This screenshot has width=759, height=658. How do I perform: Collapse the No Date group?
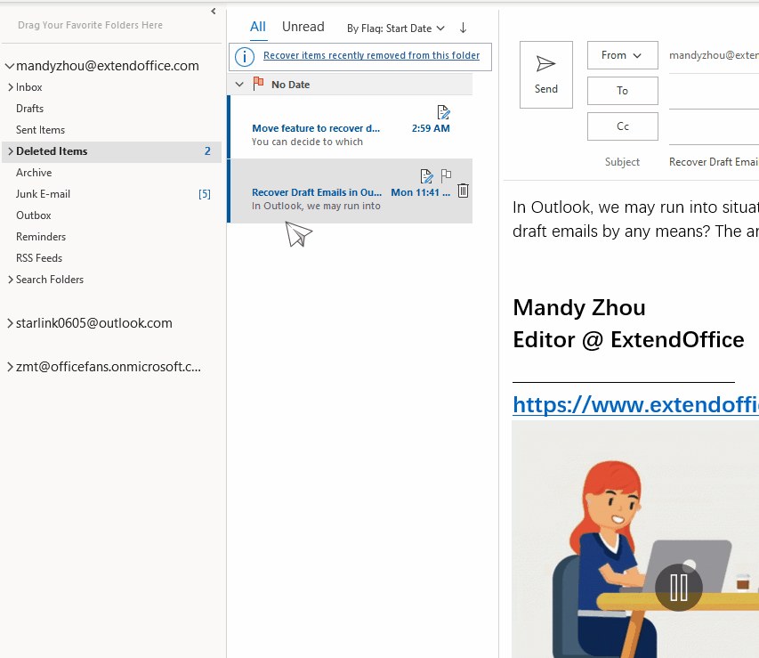(x=238, y=84)
